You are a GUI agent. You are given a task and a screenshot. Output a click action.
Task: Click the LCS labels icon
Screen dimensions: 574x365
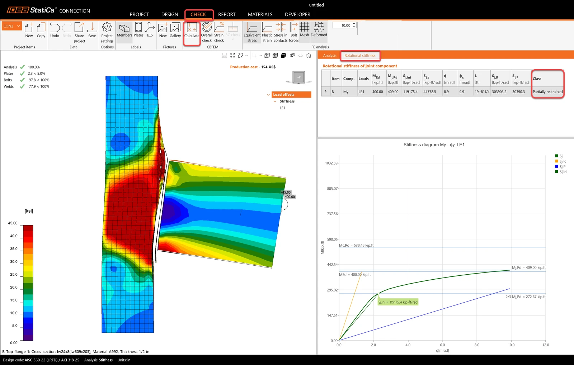coord(150,30)
